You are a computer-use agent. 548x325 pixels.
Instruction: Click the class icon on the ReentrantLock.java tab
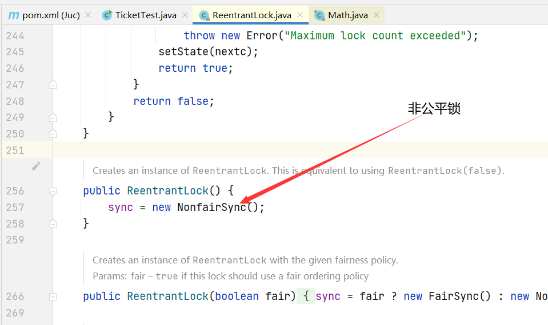204,15
